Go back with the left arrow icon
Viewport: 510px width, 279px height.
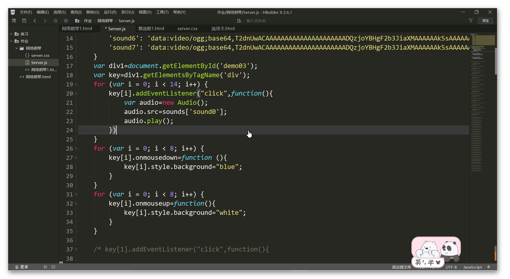(35, 21)
